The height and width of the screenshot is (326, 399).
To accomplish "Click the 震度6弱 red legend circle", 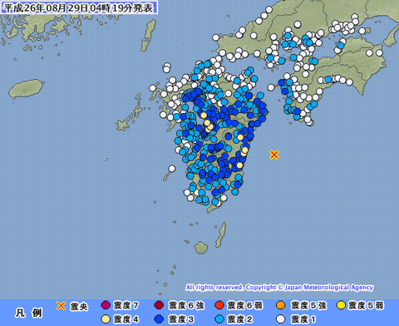I will [219, 305].
